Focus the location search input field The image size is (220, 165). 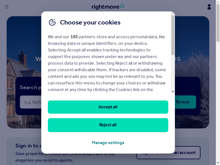coord(31,102)
